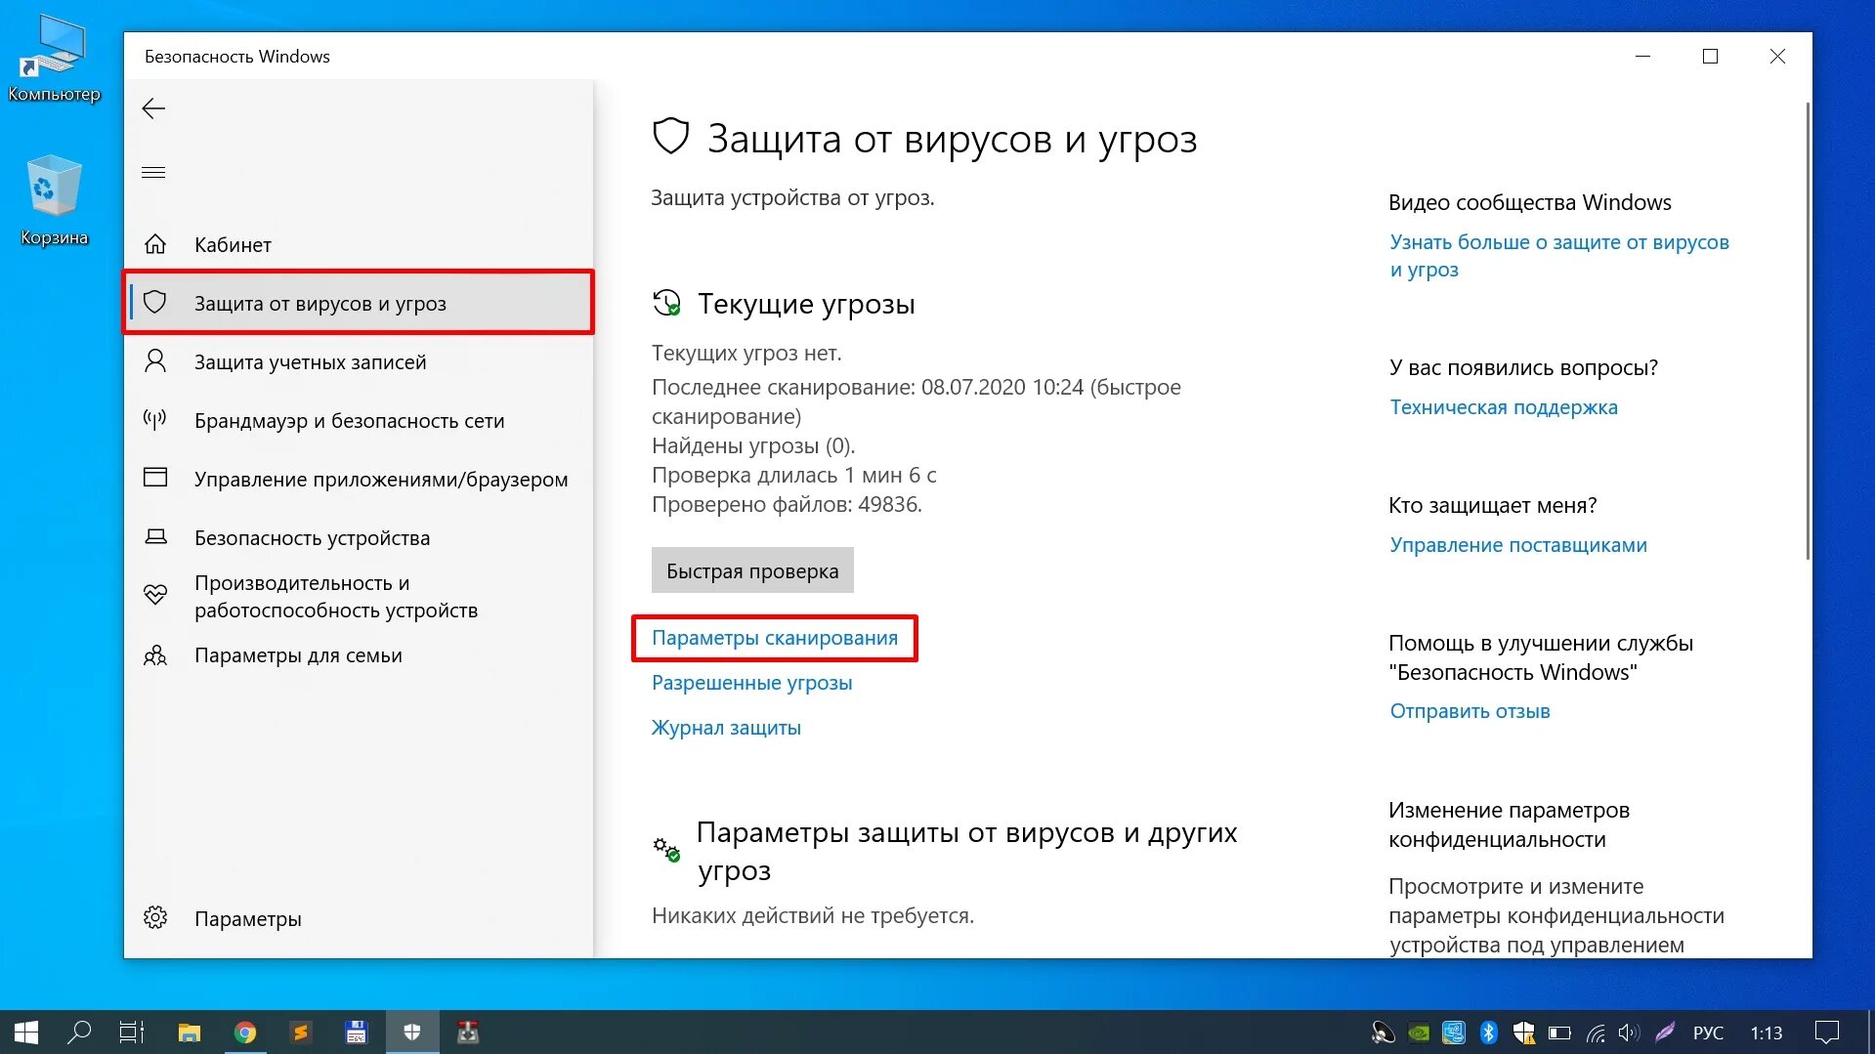Click Проверено файлов: 49836 text
This screenshot has width=1875, height=1054.
[787, 505]
